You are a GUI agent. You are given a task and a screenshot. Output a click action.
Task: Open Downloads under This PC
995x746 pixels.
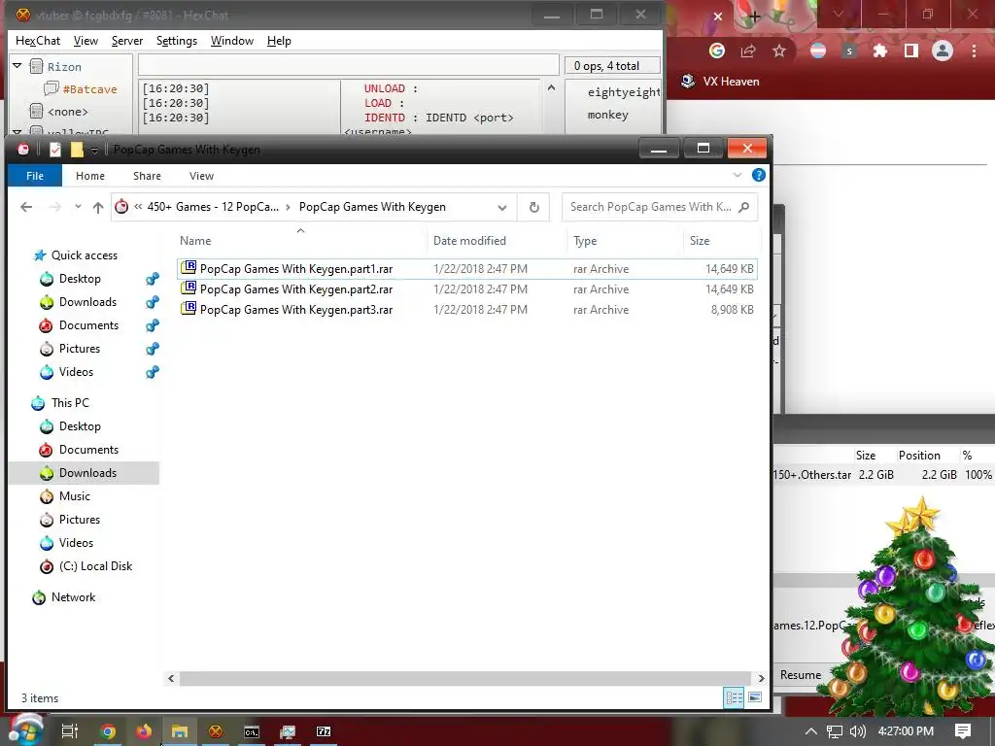(x=87, y=473)
